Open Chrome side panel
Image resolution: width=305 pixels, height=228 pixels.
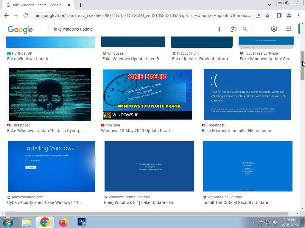tap(279, 15)
